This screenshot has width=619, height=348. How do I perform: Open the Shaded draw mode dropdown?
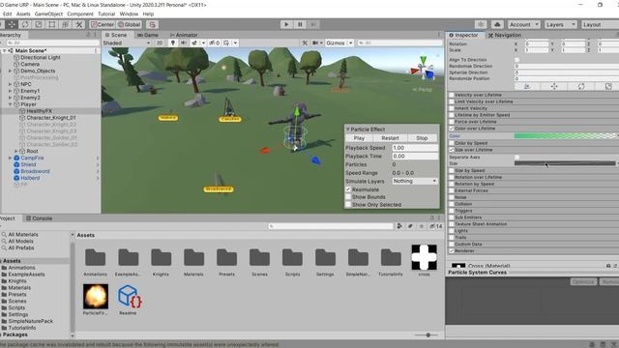(127, 43)
